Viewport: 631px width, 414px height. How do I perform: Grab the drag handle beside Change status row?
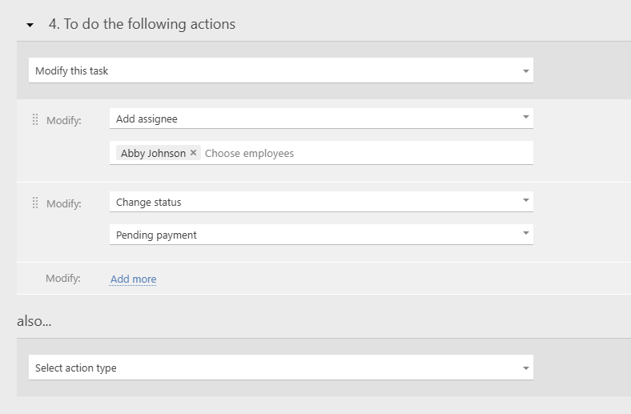pos(35,203)
